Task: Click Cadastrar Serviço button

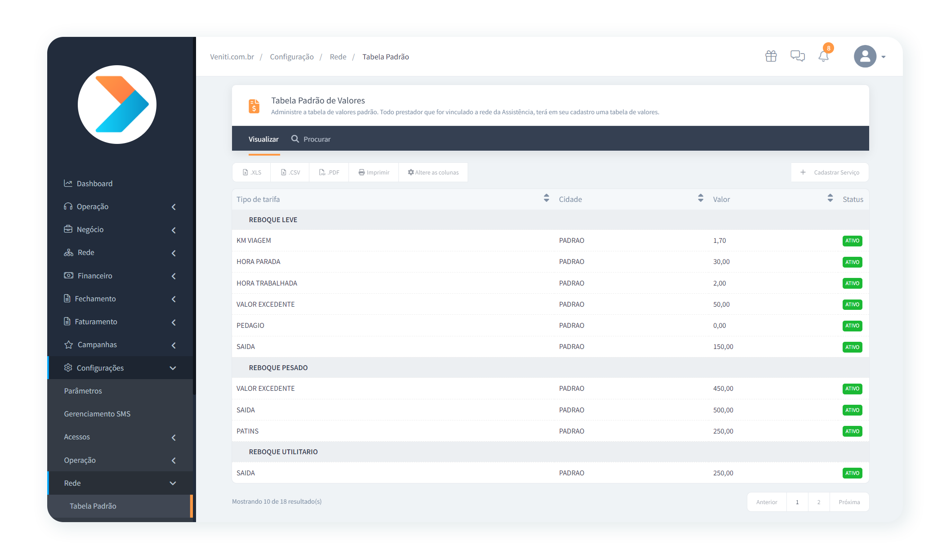Action: (x=830, y=172)
